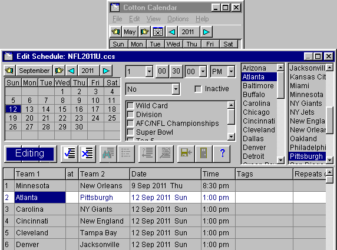This screenshot has width=337, height=250.
Task: Click right-pointing hand after September
Action: 59,71
